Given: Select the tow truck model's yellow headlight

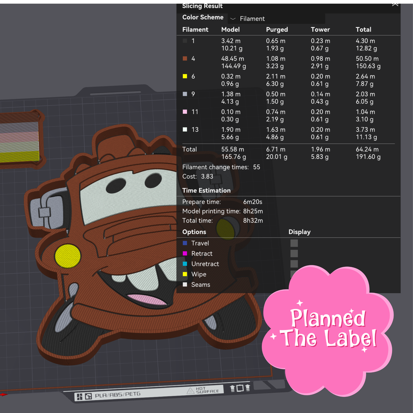Looking at the screenshot, I should (x=68, y=256).
